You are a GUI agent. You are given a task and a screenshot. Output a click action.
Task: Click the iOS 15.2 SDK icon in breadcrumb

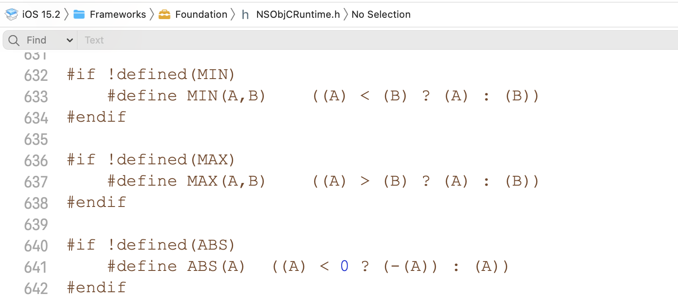coord(11,14)
